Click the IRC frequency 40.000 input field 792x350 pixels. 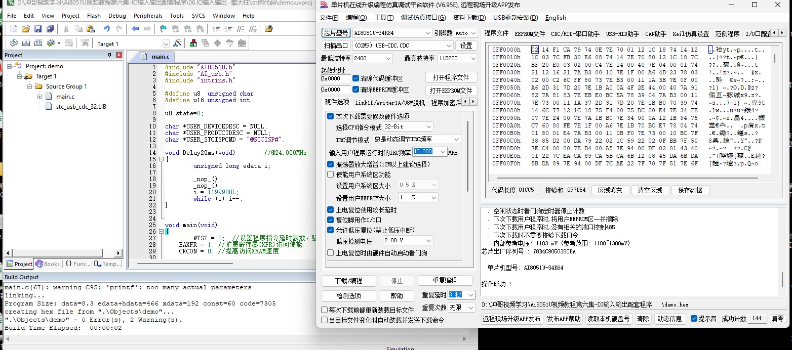tap(425, 152)
